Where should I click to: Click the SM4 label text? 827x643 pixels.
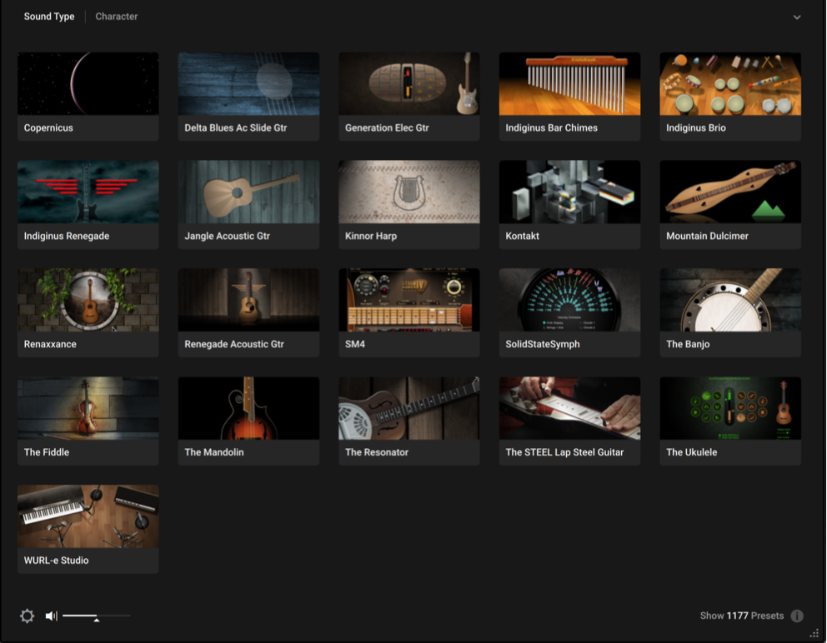355,344
